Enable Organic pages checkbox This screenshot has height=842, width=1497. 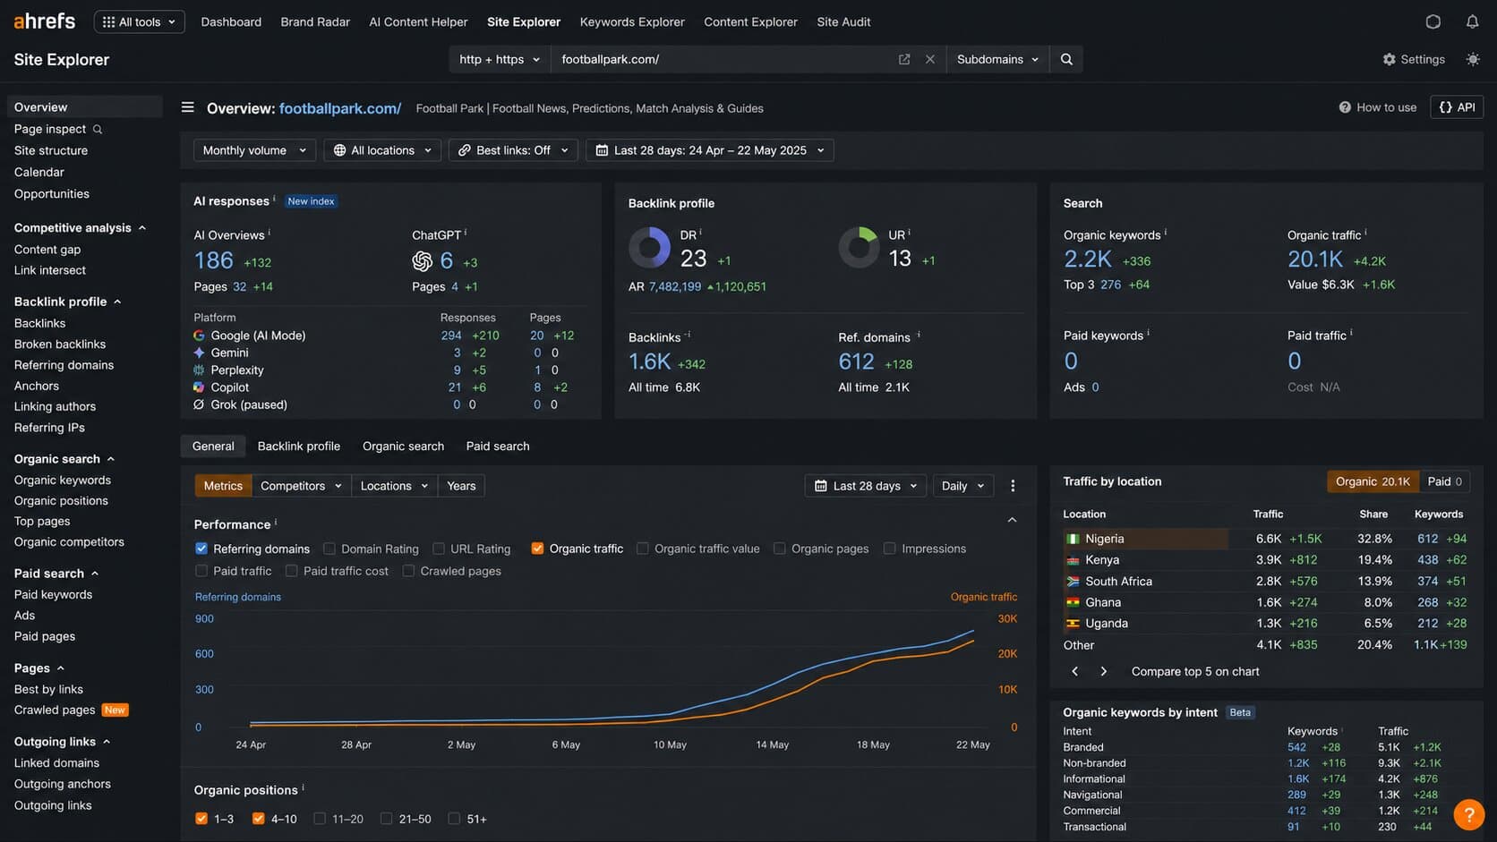coord(780,549)
